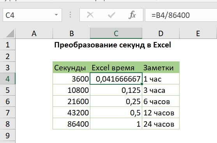Click the Select All corner triangle
The height and width of the screenshot is (143, 217).
(x=10, y=33)
